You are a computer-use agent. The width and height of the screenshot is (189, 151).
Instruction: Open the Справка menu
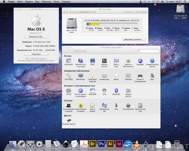pos(66,1)
